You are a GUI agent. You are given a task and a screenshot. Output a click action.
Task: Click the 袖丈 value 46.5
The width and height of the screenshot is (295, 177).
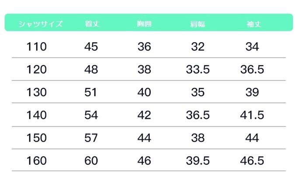tap(252, 161)
